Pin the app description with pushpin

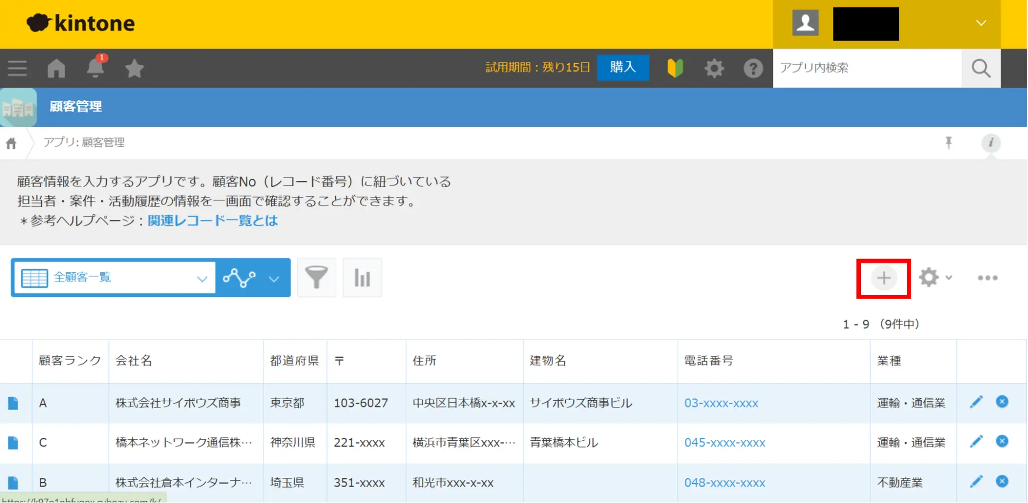tap(949, 142)
